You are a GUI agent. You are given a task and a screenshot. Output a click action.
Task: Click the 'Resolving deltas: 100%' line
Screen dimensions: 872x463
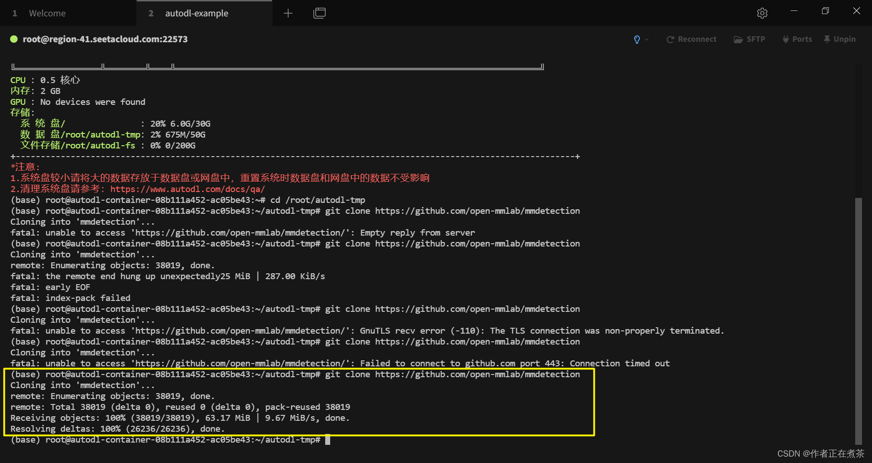(x=118, y=429)
